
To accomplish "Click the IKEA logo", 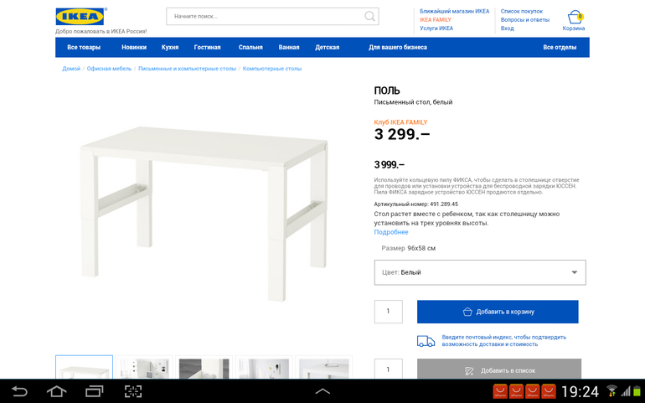I will (x=80, y=17).
